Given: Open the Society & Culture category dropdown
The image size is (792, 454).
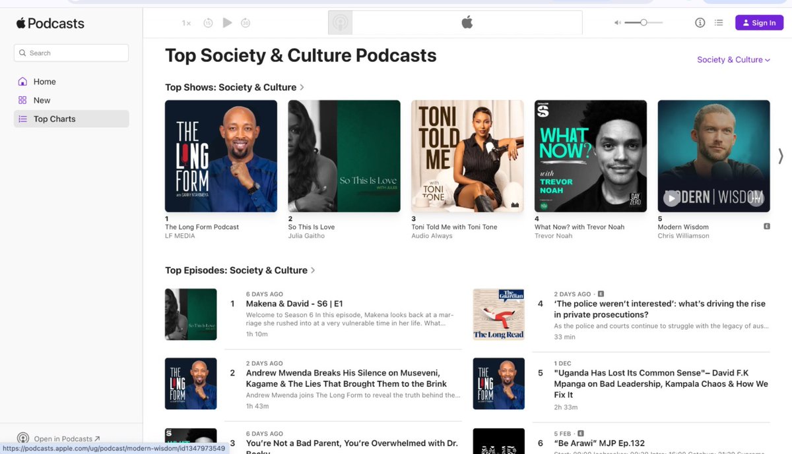Looking at the screenshot, I should (x=733, y=60).
